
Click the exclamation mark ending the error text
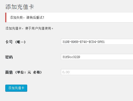(44, 17)
